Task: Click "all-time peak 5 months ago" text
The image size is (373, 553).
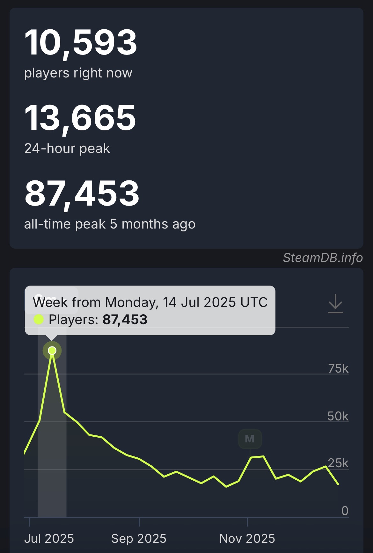Action: point(110,224)
